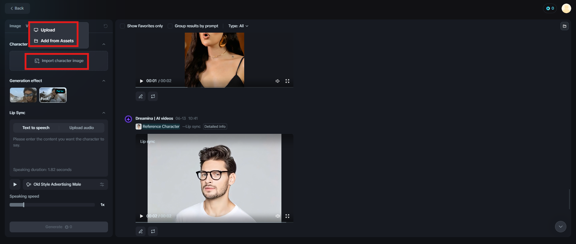The width and height of the screenshot is (576, 244).
Task: Click the edit icon under the Lip sync video
Action: pos(141,231)
